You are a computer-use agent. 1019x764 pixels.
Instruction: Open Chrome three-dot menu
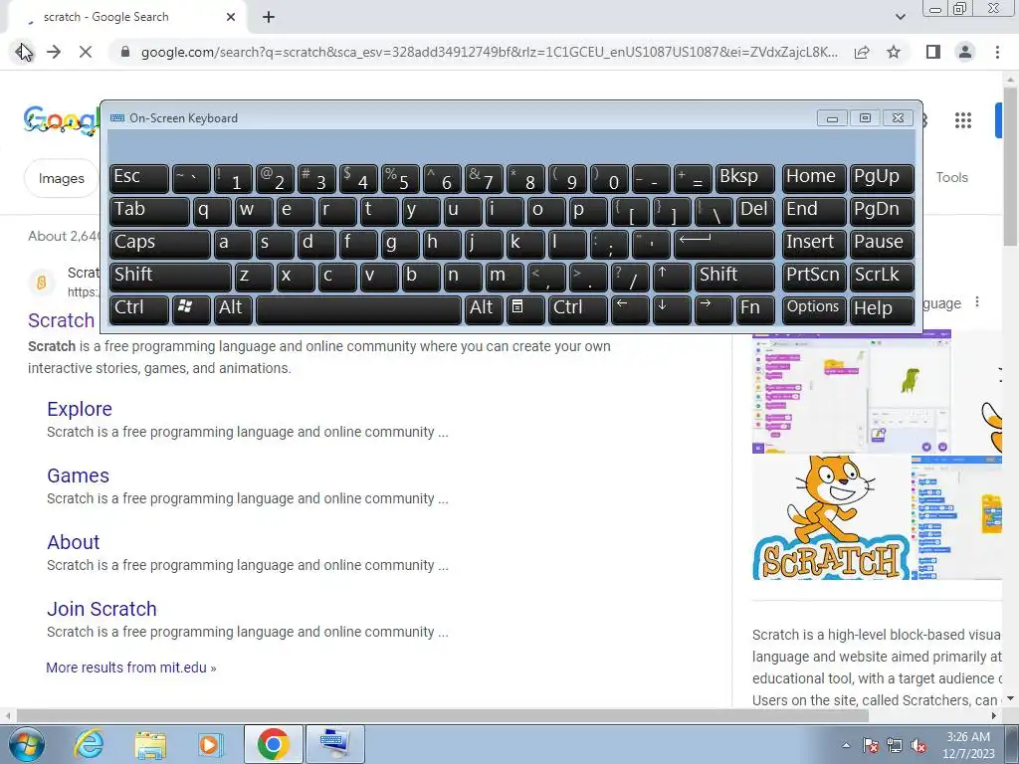pos(997,52)
